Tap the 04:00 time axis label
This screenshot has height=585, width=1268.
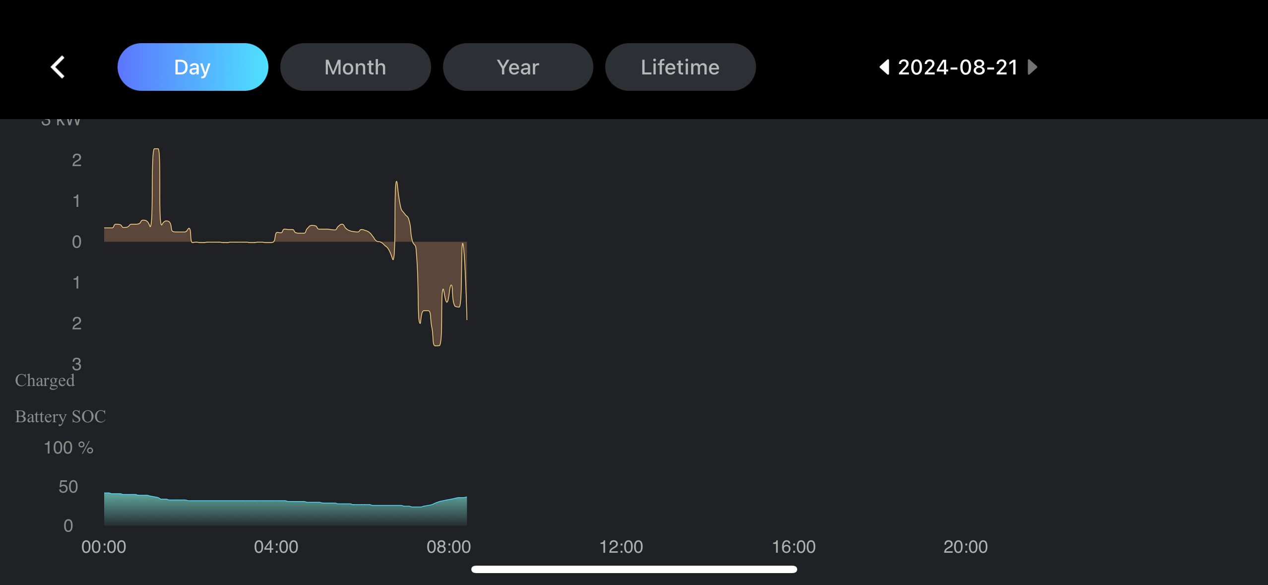click(276, 547)
